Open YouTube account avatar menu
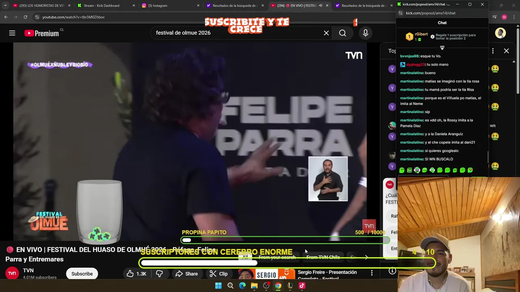This screenshot has height=292, width=520. coord(500,33)
